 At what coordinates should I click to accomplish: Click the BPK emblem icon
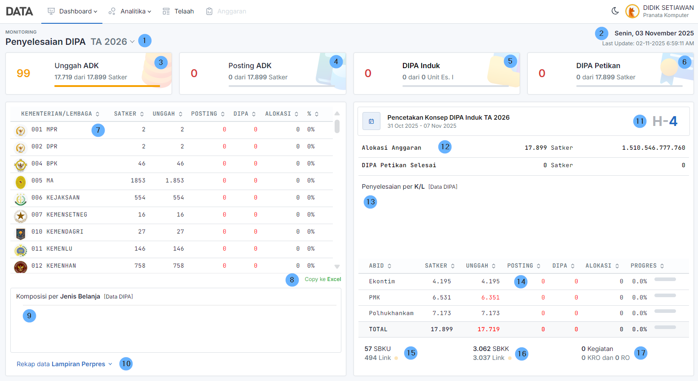click(x=20, y=165)
